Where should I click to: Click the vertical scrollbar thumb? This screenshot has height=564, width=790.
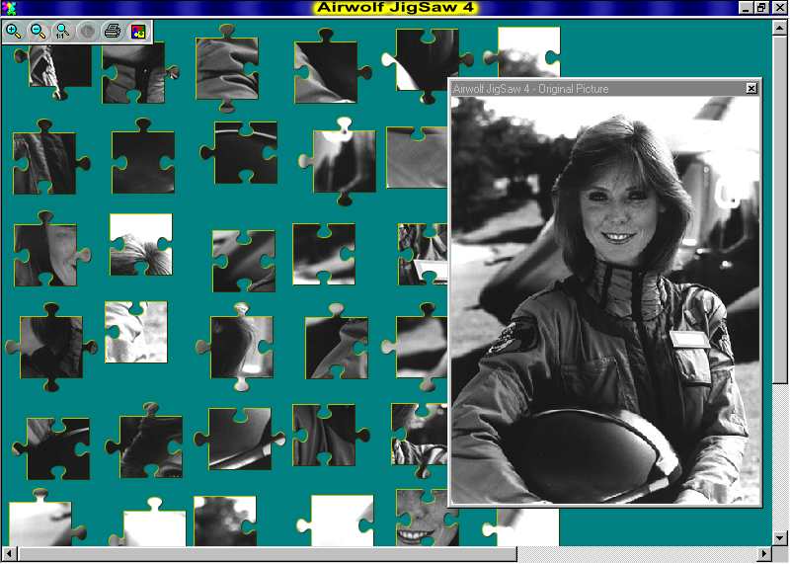pos(779,208)
